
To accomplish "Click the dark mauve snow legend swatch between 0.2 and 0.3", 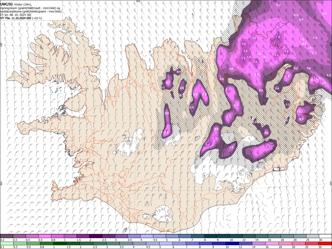I will click(6, 236).
